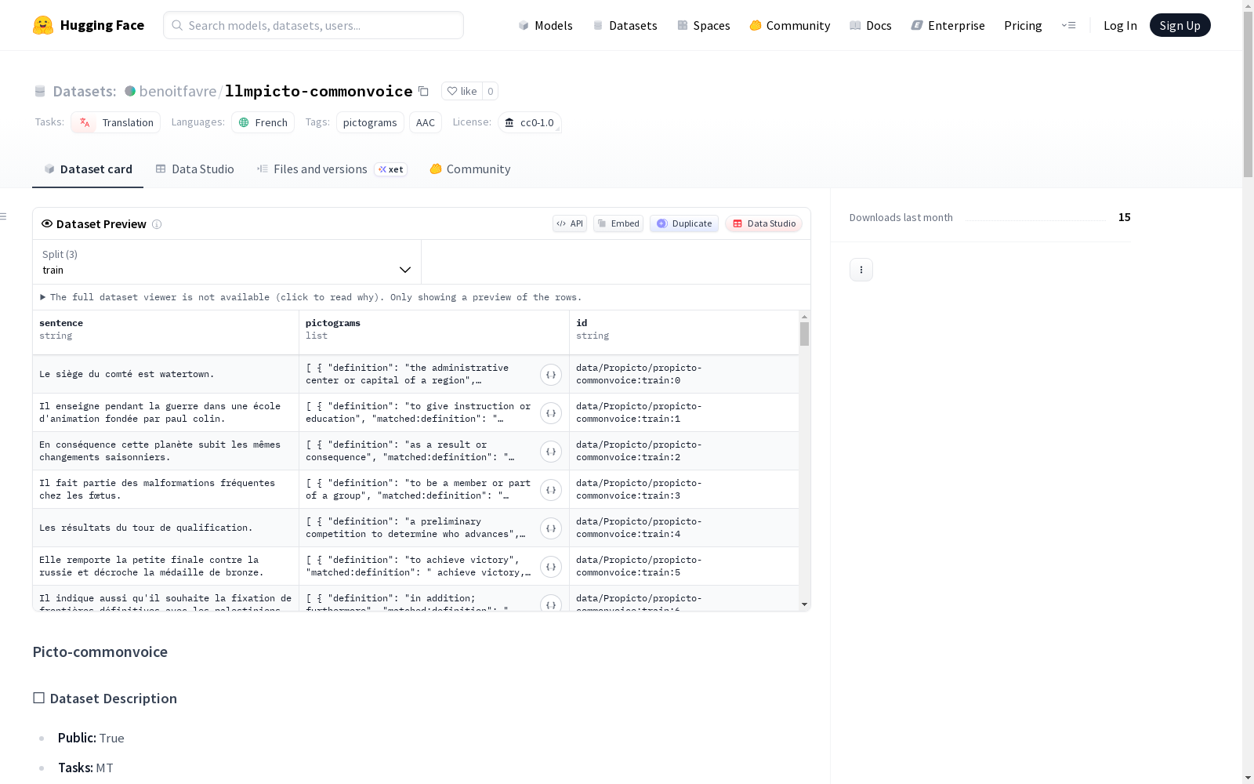Click the page scrollbar down arrow
Viewport: 1254px width, 784px height.
pos(1248,778)
